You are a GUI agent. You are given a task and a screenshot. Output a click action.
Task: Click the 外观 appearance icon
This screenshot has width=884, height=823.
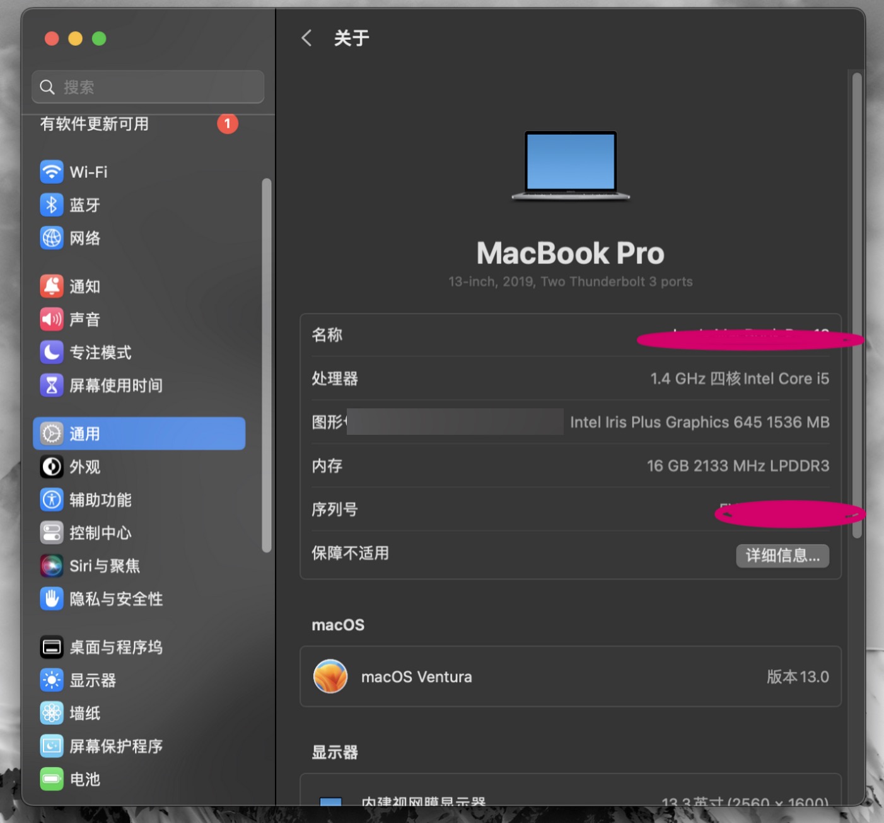[x=52, y=466]
